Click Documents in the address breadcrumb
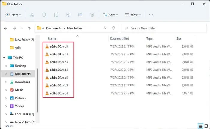Image resolution: width=210 pixels, height=129 pixels. click(x=54, y=28)
